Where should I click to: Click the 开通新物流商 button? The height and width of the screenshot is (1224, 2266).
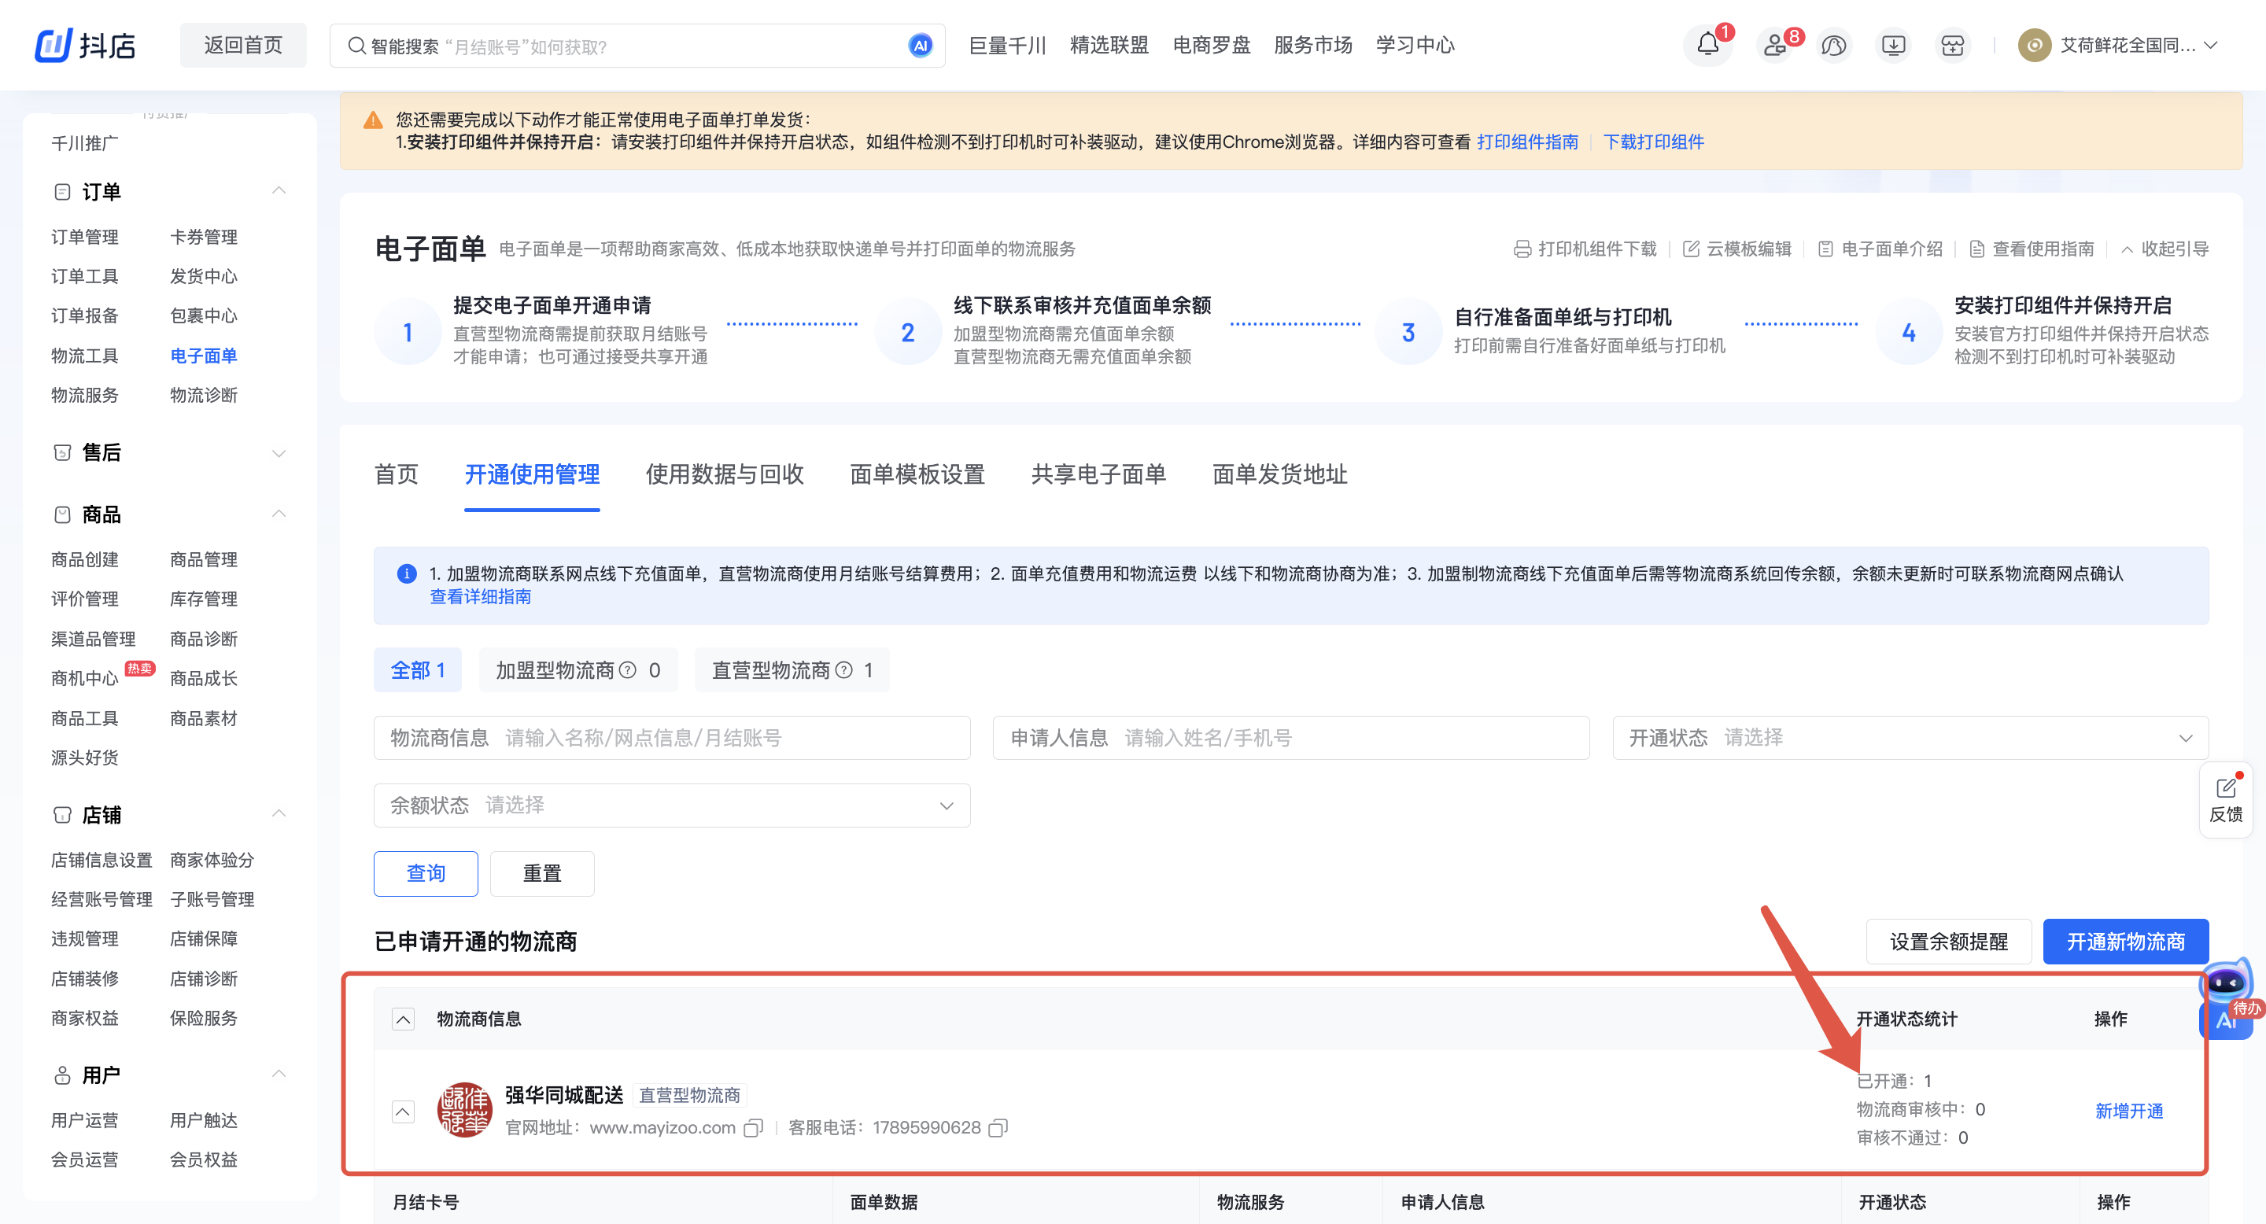click(x=2124, y=942)
